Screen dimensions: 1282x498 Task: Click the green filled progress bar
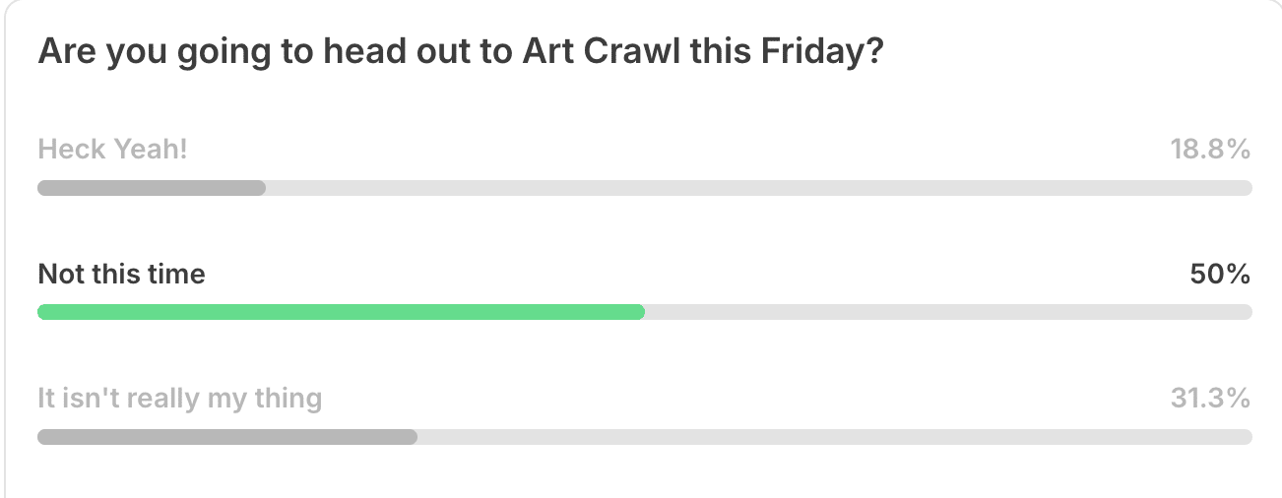pyautogui.click(x=341, y=312)
